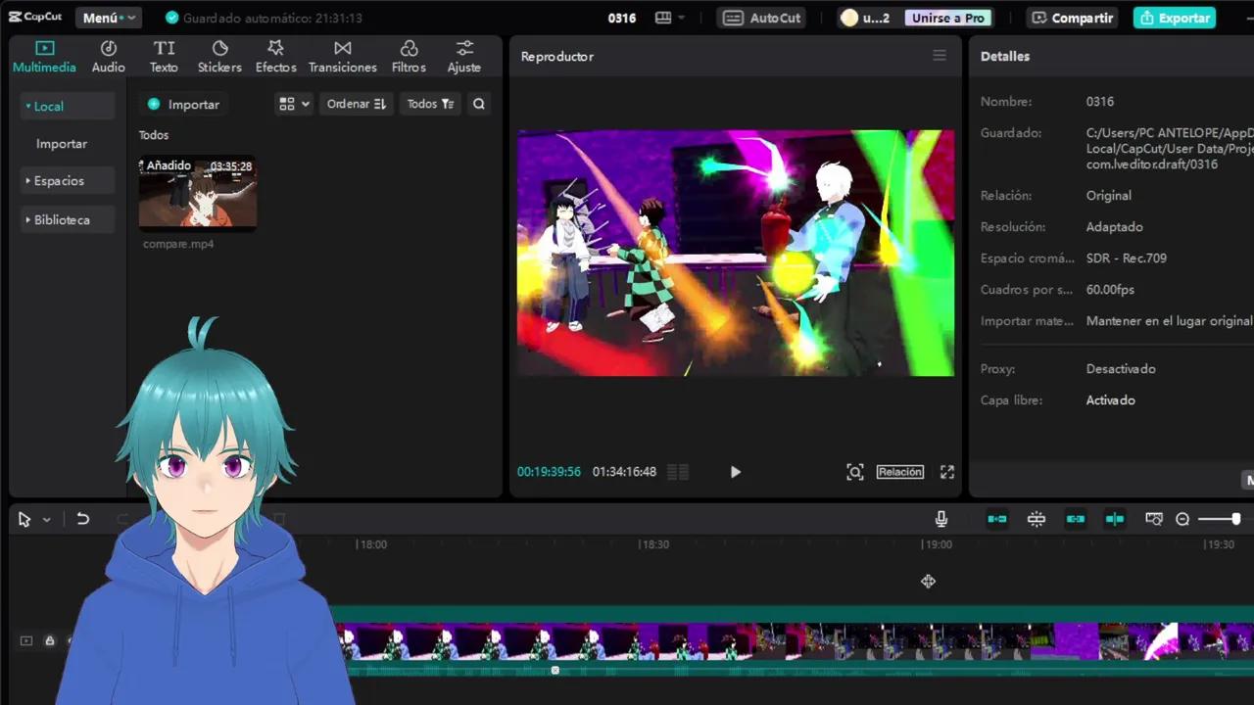The image size is (1254, 705).
Task: Click the Capa libre Activado value
Action: pos(1111,400)
